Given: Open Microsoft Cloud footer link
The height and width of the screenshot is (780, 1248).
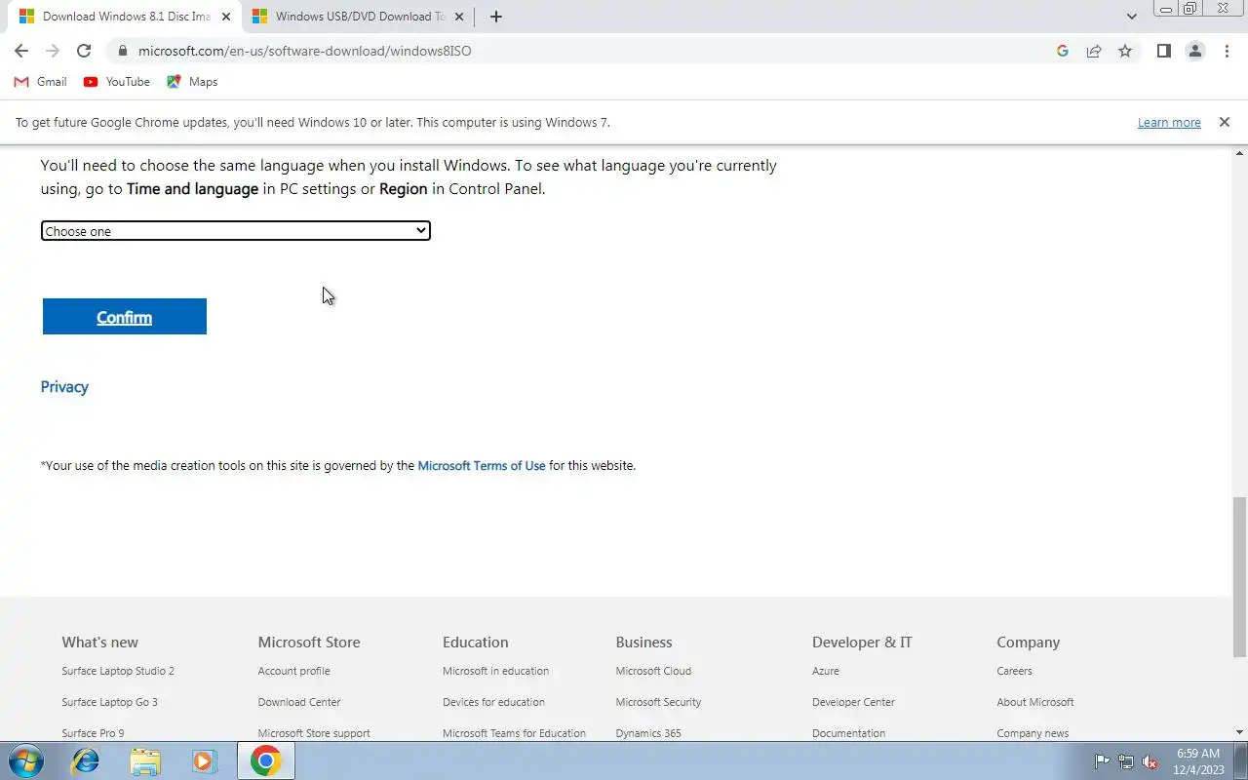Looking at the screenshot, I should [x=653, y=671].
